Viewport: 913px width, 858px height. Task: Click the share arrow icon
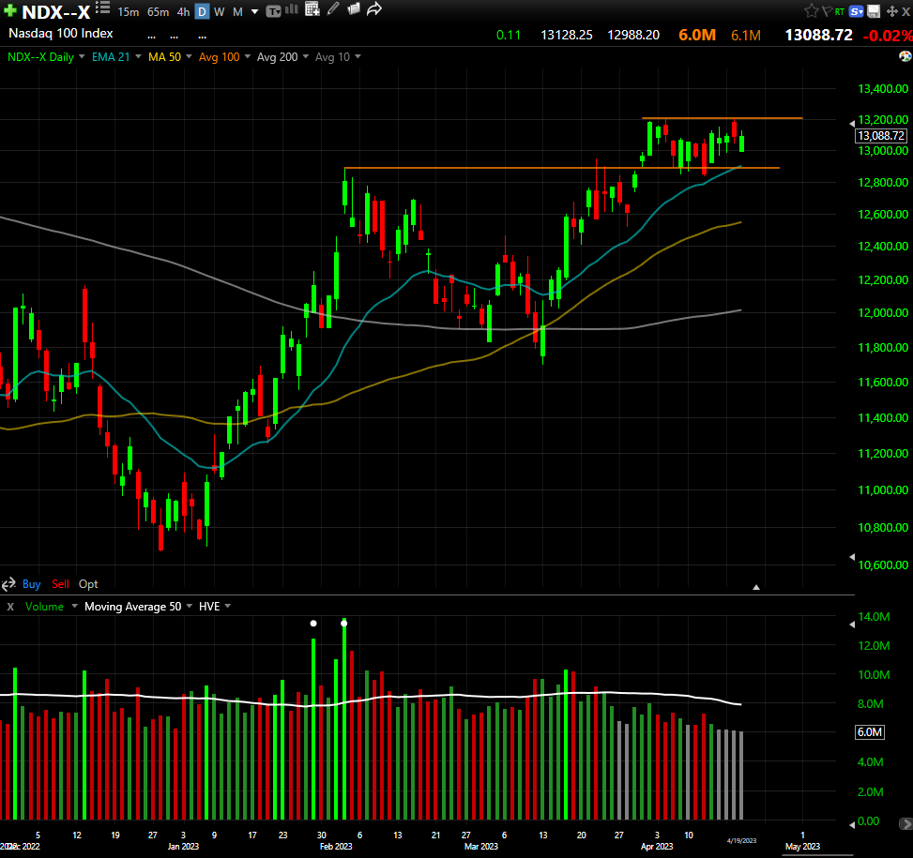point(374,8)
